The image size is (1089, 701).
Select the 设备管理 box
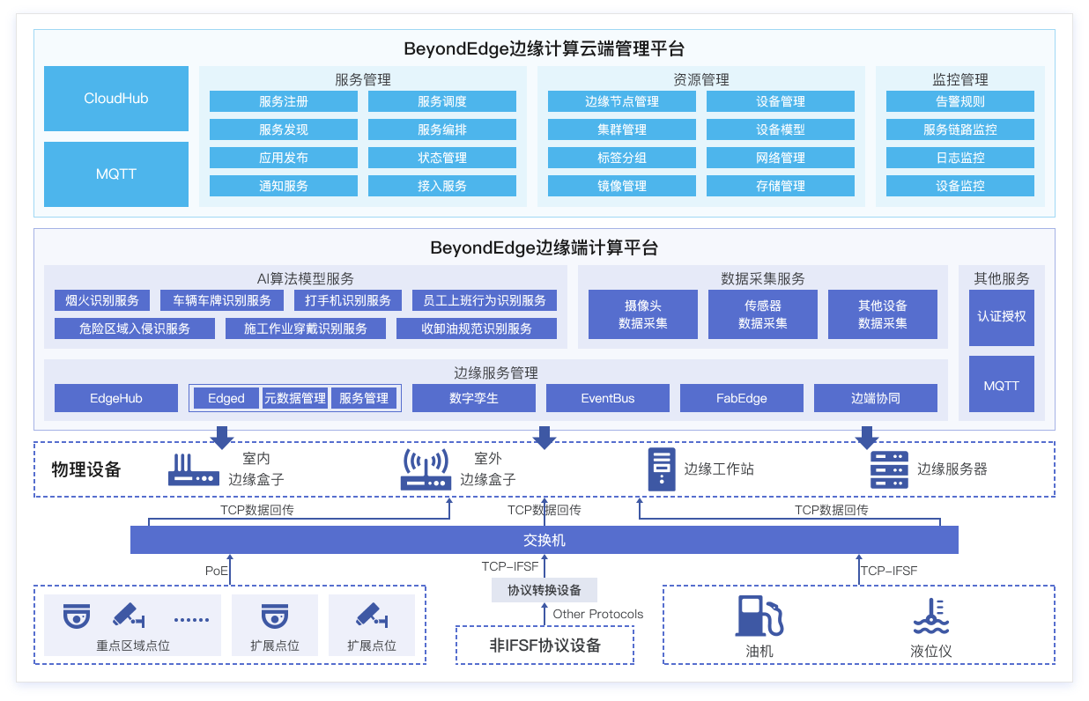click(x=781, y=101)
